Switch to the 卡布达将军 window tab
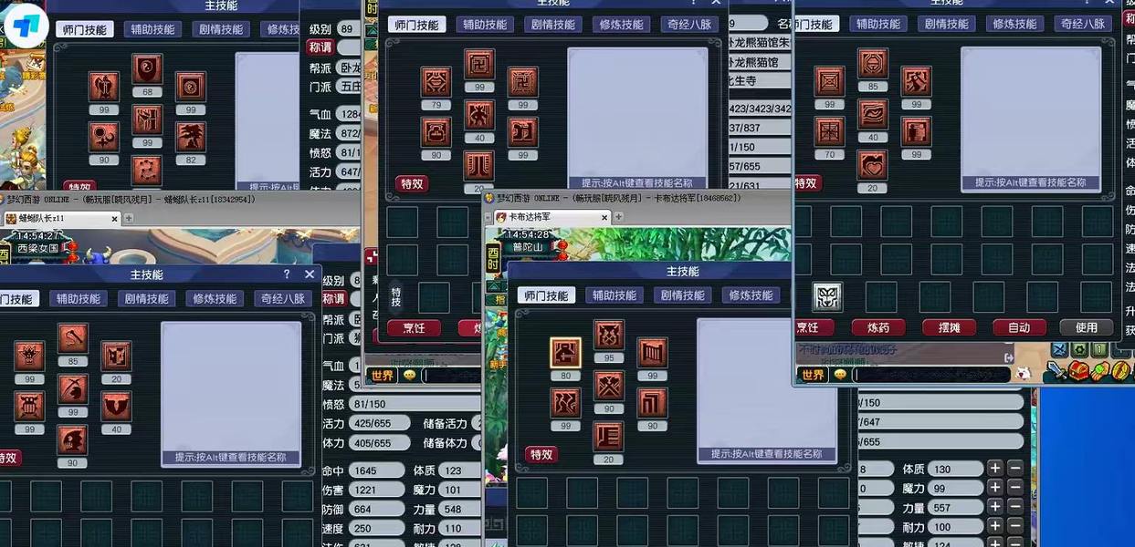 click(x=551, y=217)
